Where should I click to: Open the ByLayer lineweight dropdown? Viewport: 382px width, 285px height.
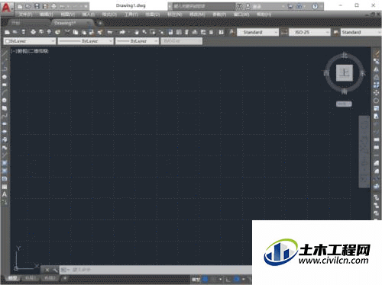tap(137, 41)
